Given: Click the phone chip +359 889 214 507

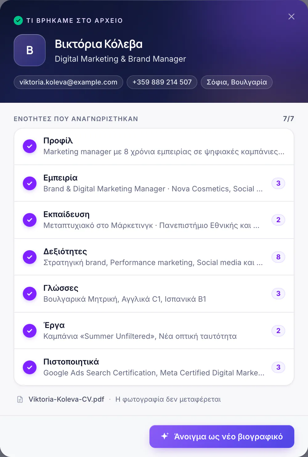Looking at the screenshot, I should point(162,82).
